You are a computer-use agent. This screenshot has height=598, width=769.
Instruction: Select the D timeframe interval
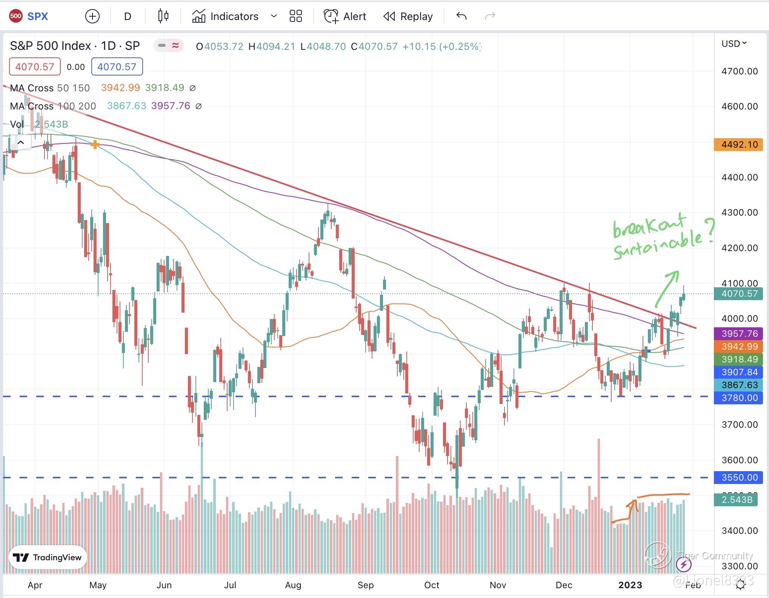click(128, 16)
